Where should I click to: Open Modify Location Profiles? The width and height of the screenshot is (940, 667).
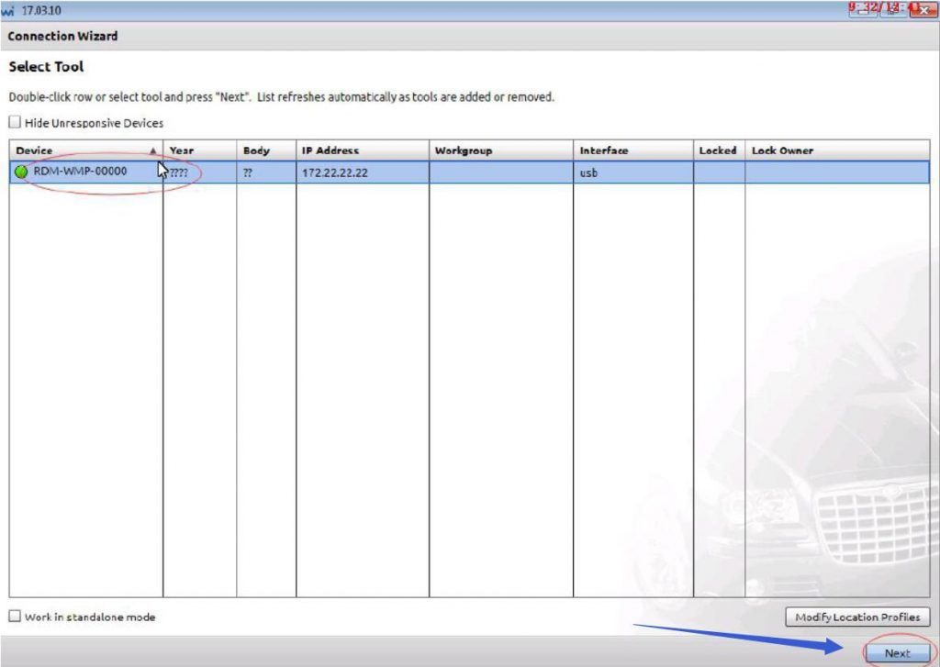click(x=857, y=617)
